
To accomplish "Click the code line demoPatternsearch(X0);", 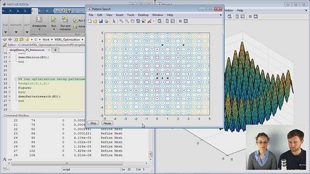I will coord(39,97).
